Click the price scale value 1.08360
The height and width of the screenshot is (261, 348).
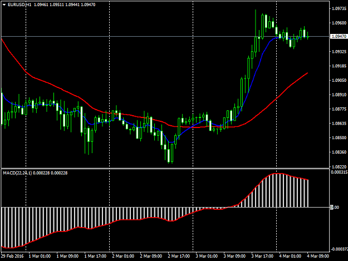coord(339,152)
